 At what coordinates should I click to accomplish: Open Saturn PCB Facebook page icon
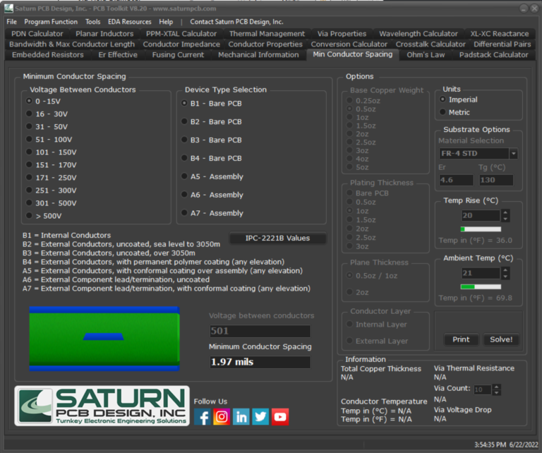tap(203, 416)
